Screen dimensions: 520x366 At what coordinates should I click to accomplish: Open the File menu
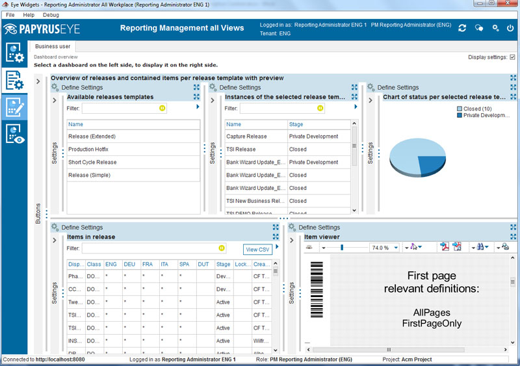point(10,15)
